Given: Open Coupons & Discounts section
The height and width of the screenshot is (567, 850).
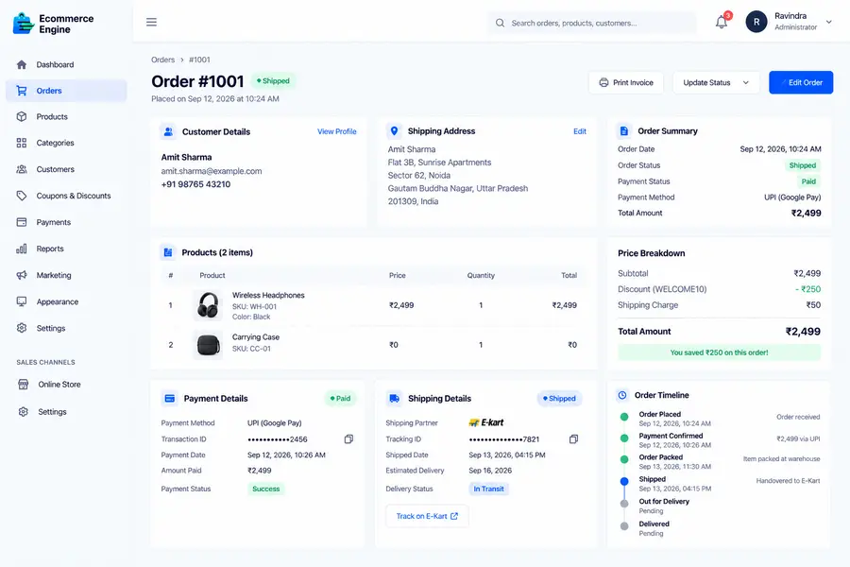Looking at the screenshot, I should click(66, 196).
